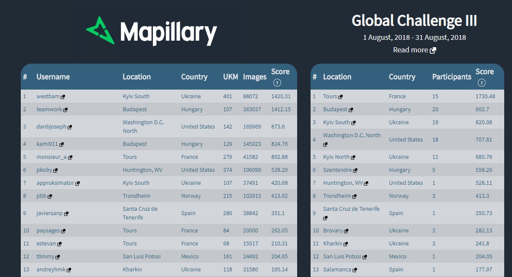Click the Norway cell in pbb row

(x=191, y=196)
